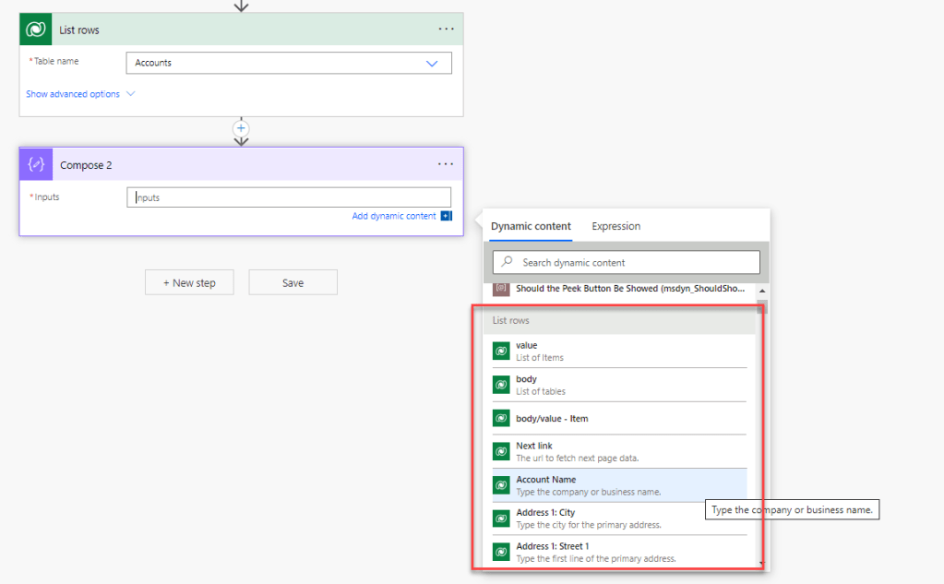Click the Add dynamic content link
Viewport: 944px width, 584px height.
(394, 216)
